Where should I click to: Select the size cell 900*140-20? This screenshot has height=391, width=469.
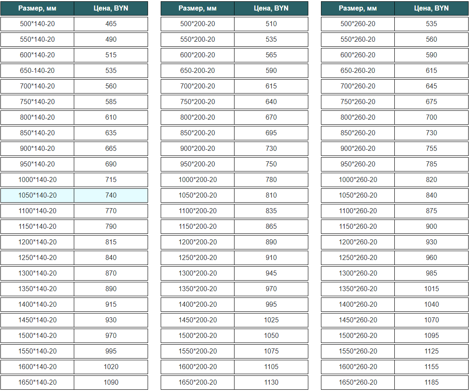[38, 148]
